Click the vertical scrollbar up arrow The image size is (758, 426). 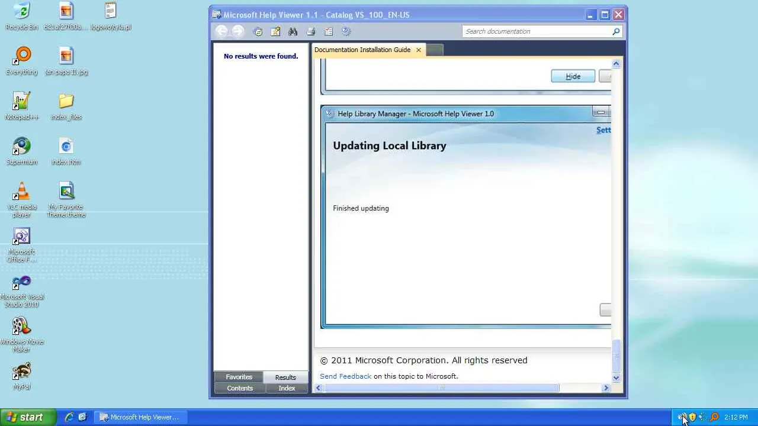pyautogui.click(x=616, y=63)
